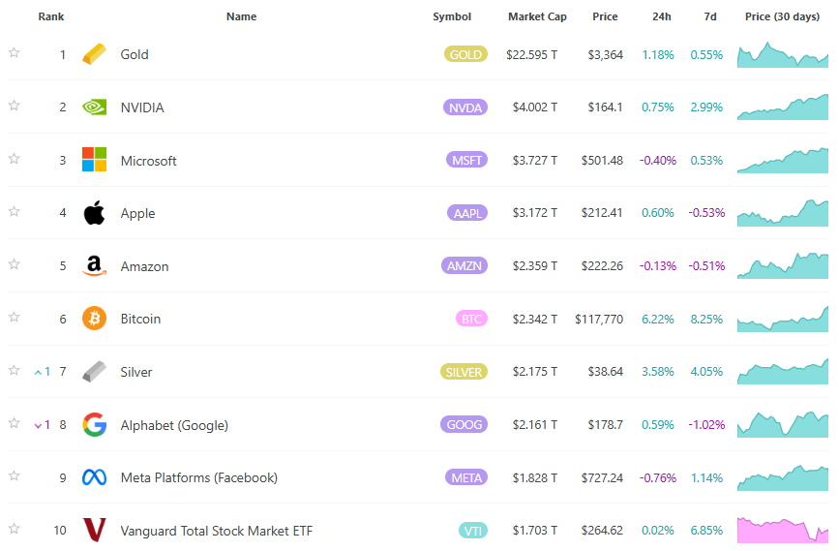Favorite Bitcoin with its star
The width and height of the screenshot is (839, 551).
(x=15, y=317)
